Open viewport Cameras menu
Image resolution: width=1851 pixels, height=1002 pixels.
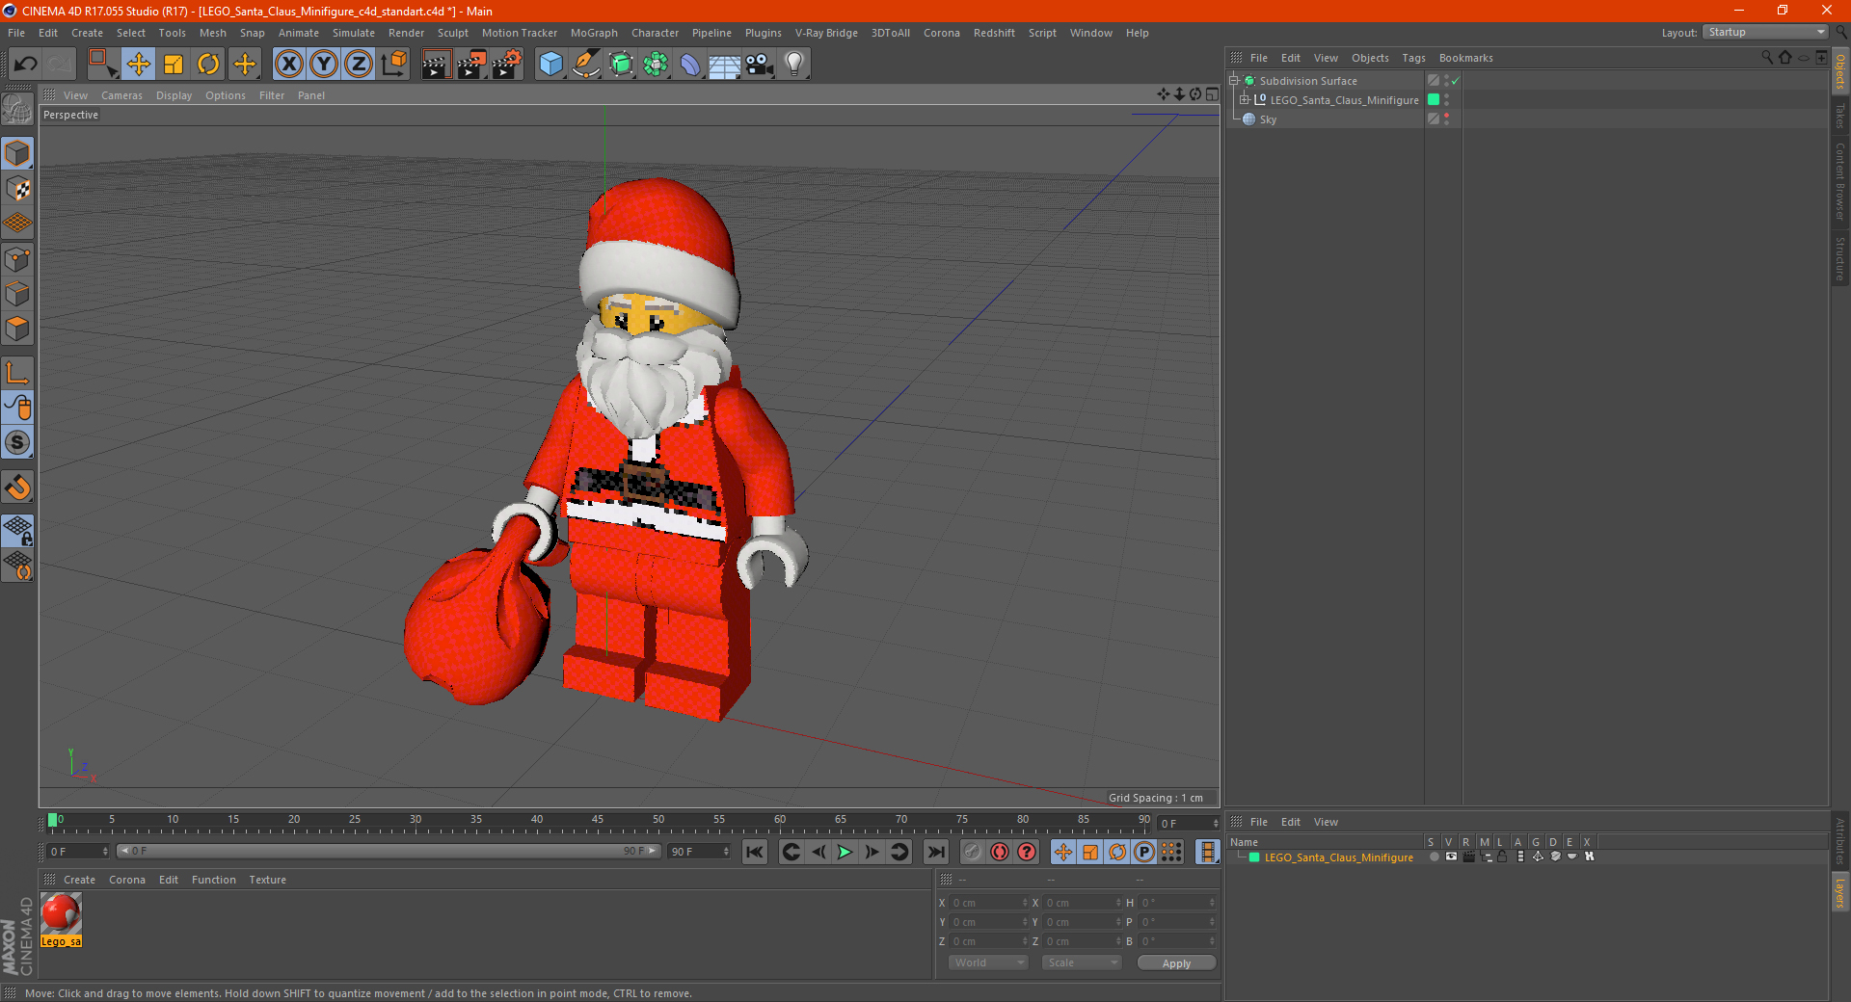121,95
